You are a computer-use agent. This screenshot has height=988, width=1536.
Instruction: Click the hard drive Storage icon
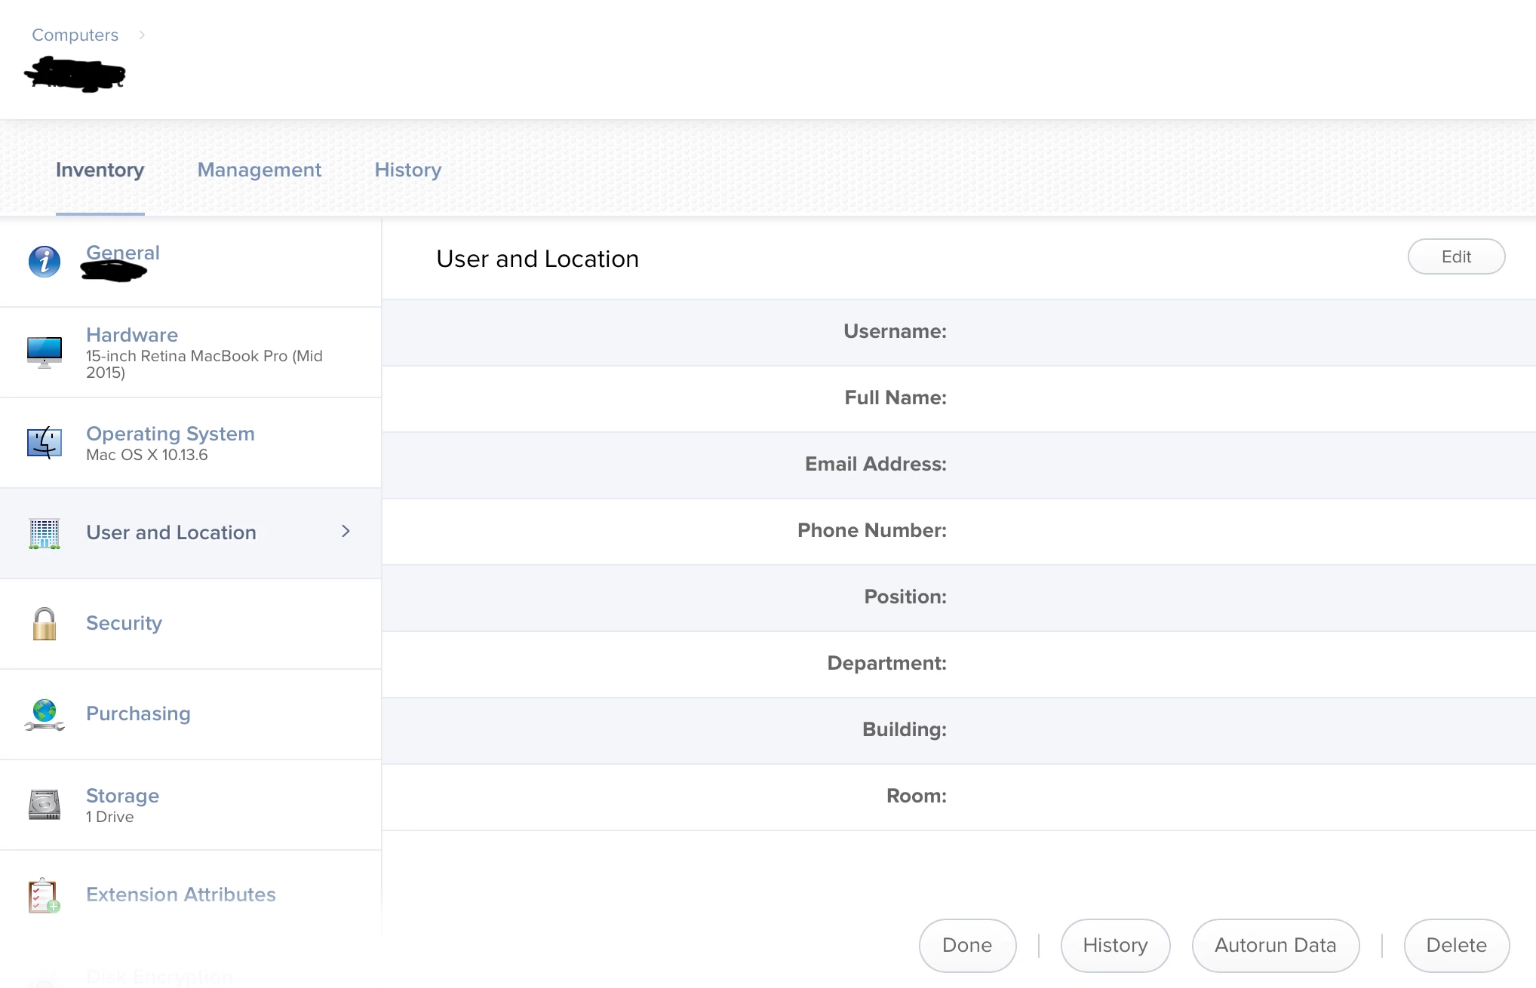pyautogui.click(x=45, y=805)
